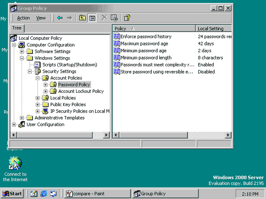The height and width of the screenshot is (199, 266).
Task: Click the tree pane's left scroll arrow
Action: (x=14, y=135)
